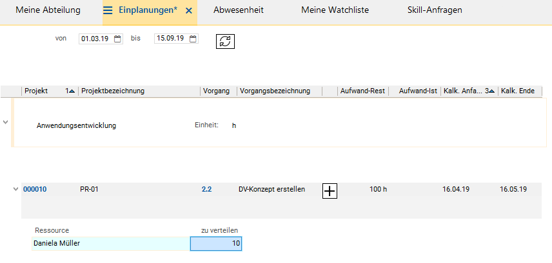Sort by Kalk. Anfa... column header
552x263 pixels.
click(469, 91)
